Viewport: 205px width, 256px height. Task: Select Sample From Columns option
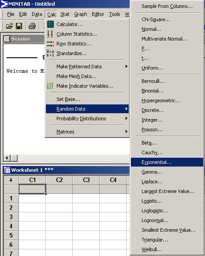click(x=167, y=6)
